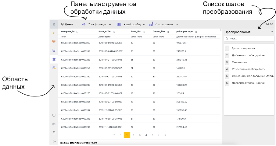Expand the Новый столбец dropdown chevron
276x146 pixels.
pos(144,25)
